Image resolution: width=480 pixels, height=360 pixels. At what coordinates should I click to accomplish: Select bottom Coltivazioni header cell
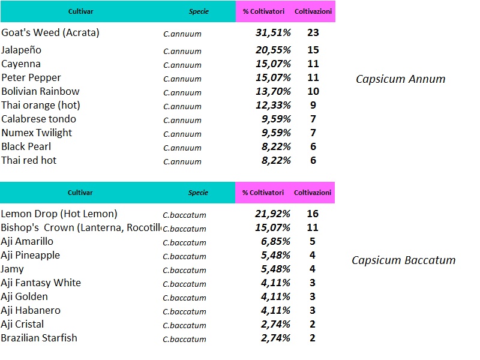click(313, 193)
